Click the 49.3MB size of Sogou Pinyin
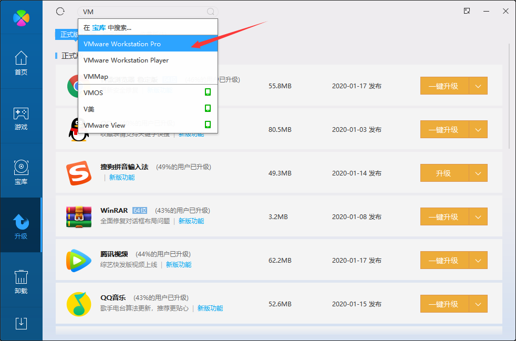This screenshot has width=516, height=341. [280, 173]
